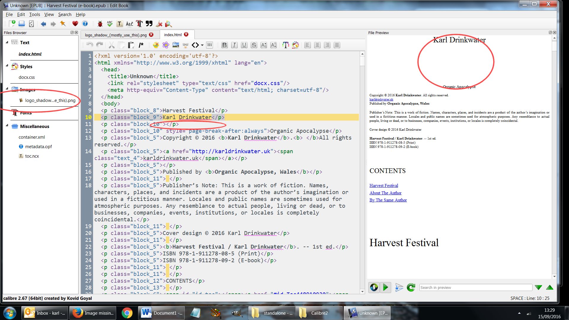The image size is (569, 320).
Task: Toggle auto-reload preview button
Action: coord(374,287)
